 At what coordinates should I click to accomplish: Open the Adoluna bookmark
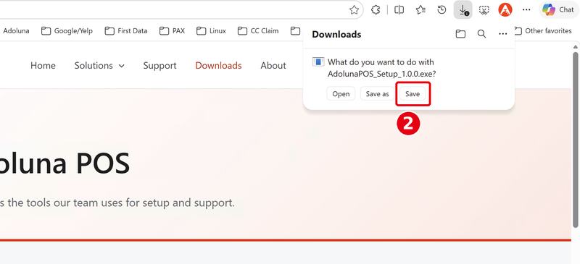16,31
